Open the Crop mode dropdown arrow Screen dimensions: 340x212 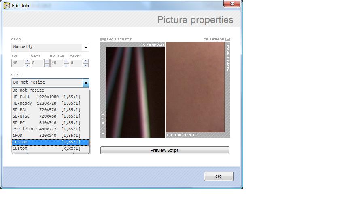[x=86, y=47]
